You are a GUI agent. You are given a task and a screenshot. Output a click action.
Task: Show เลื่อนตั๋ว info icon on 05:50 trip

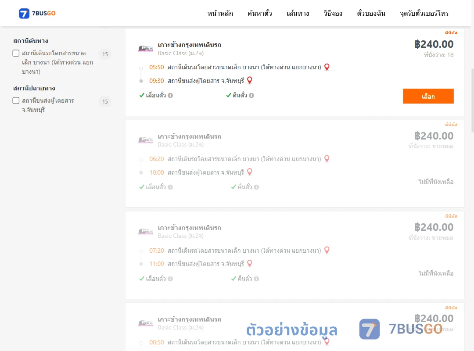click(x=170, y=95)
